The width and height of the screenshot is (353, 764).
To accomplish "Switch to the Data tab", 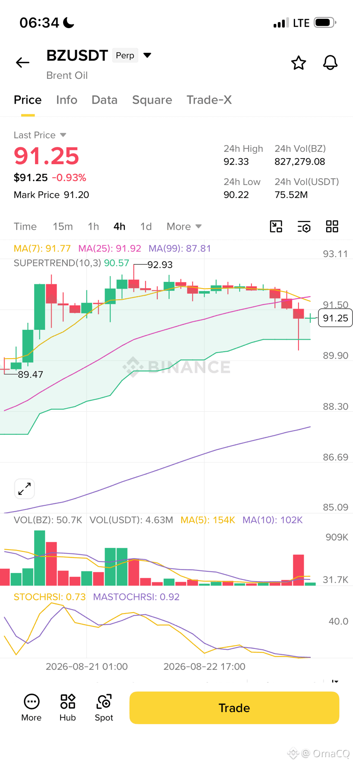I will pyautogui.click(x=104, y=100).
